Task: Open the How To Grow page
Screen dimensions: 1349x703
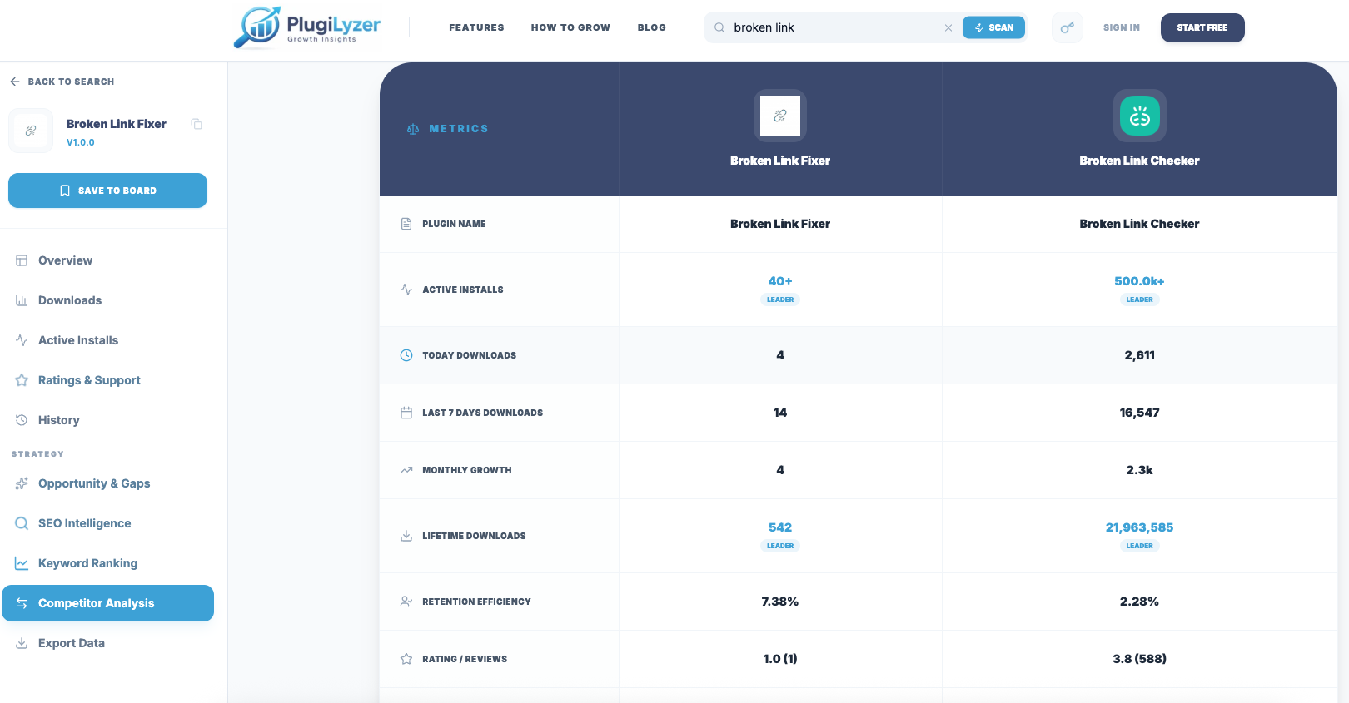Action: tap(570, 27)
